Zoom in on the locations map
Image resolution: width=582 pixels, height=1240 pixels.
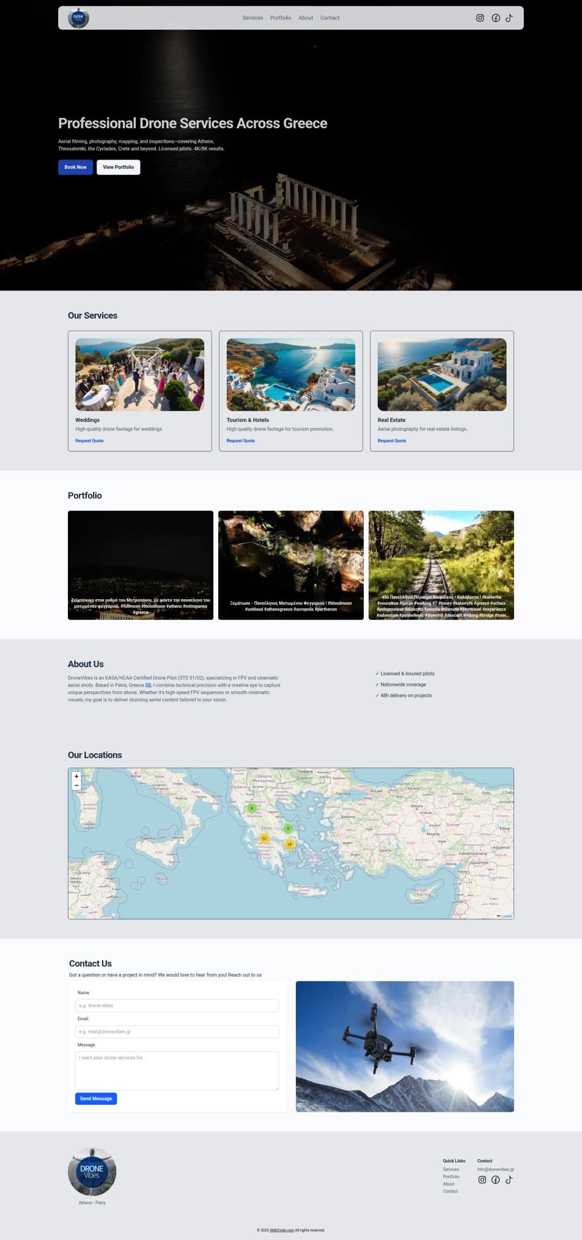point(77,776)
